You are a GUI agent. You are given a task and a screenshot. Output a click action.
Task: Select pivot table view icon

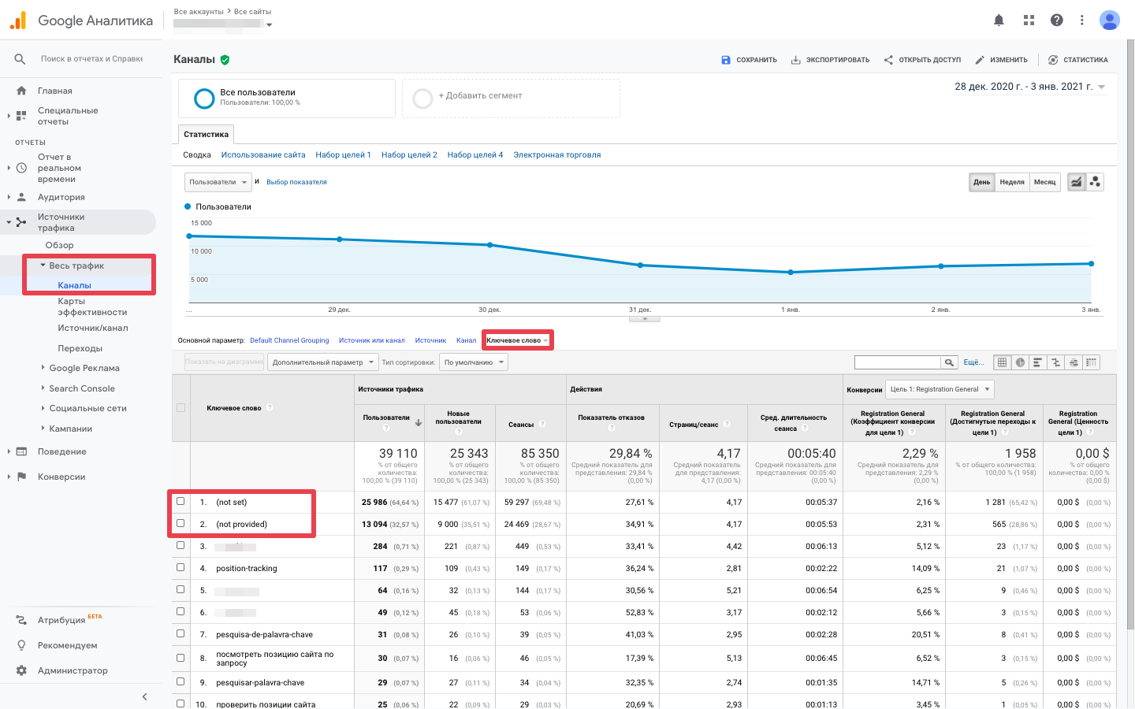(x=1092, y=362)
